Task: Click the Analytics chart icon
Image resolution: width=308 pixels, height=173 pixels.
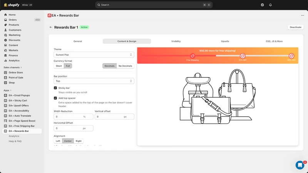Action: tap(5, 61)
